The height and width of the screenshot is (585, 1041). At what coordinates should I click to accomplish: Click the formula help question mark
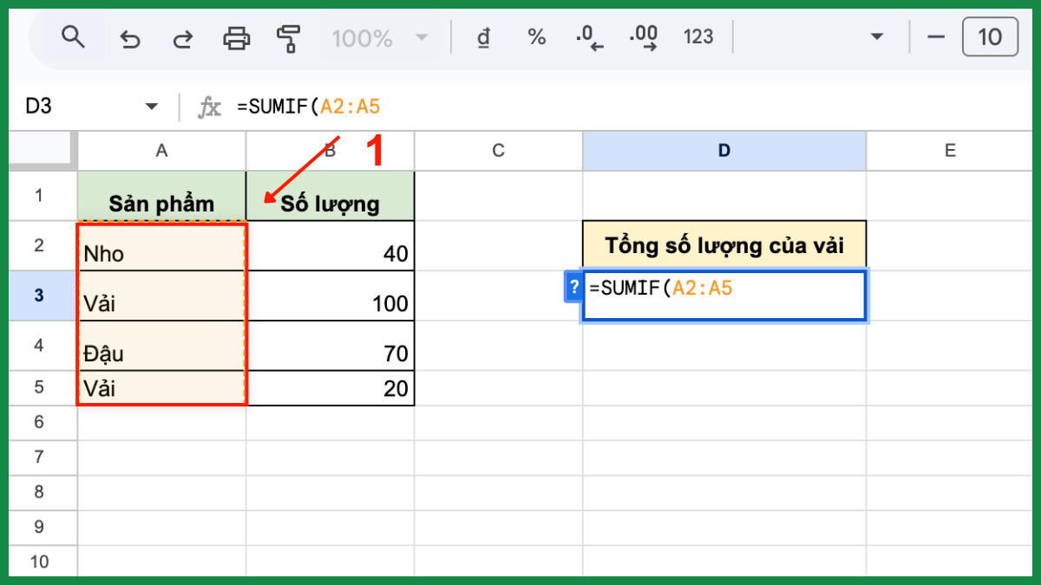pos(573,288)
